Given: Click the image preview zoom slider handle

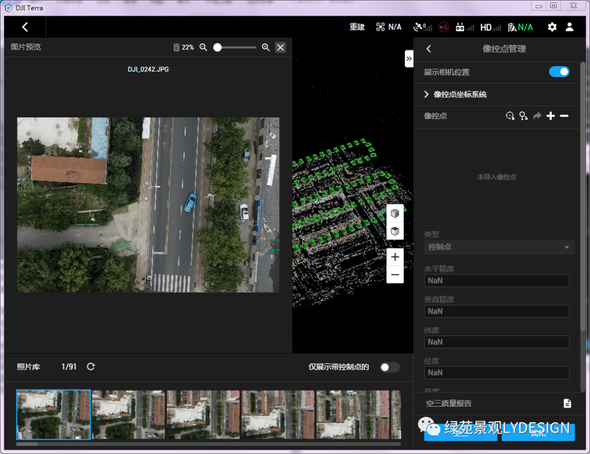Looking at the screenshot, I should pos(217,48).
